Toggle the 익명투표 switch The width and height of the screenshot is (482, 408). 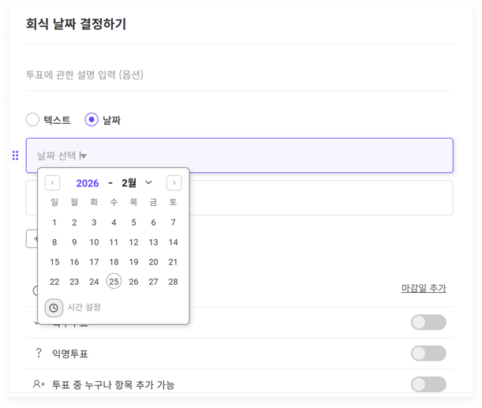(428, 354)
